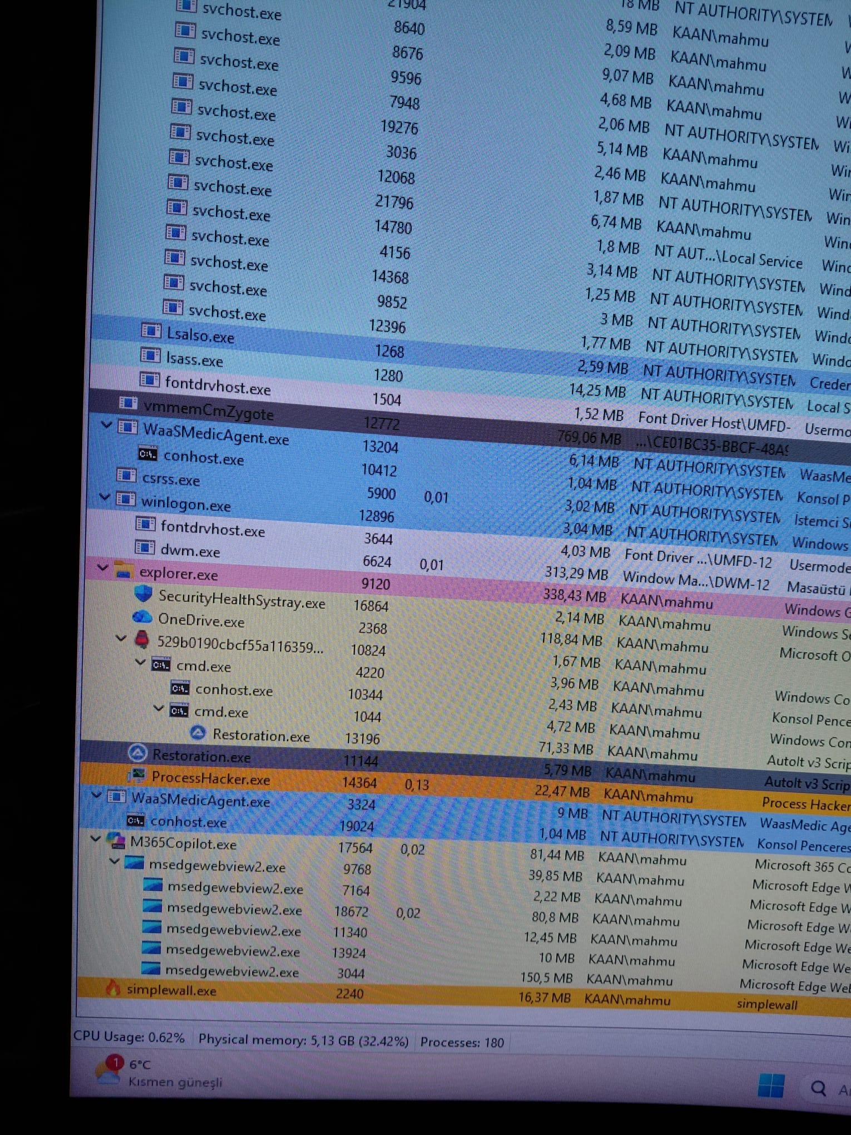Viewport: 851px width, 1135px height.
Task: Click the PID 9120 of explorer.exe
Action: click(x=376, y=584)
